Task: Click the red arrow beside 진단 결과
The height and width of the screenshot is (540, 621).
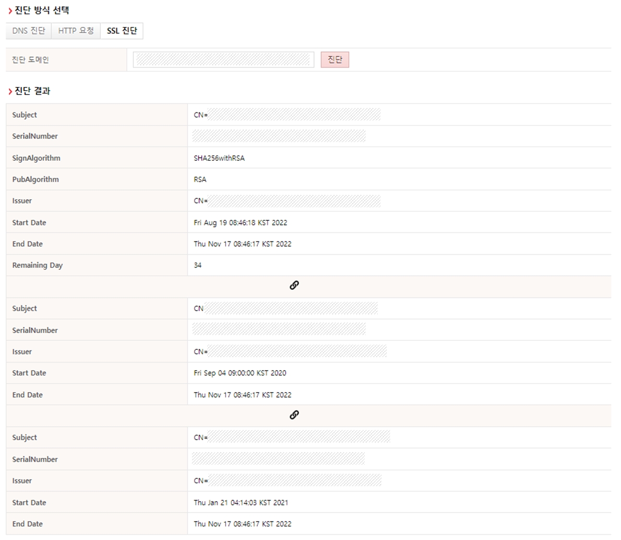Action: (x=10, y=92)
